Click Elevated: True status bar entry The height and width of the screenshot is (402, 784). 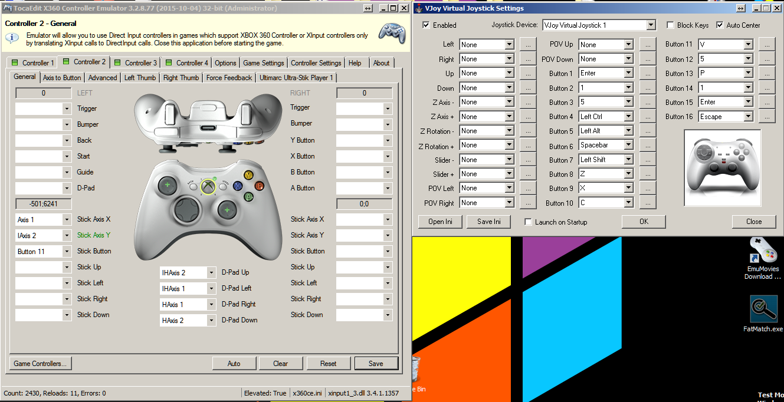265,393
